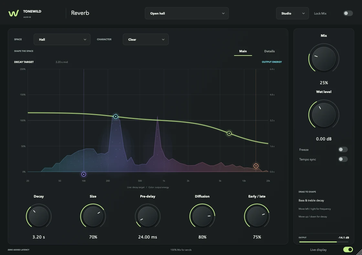Click the Tonewild W logo icon
This screenshot has height=255, width=362.
pyautogui.click(x=13, y=13)
